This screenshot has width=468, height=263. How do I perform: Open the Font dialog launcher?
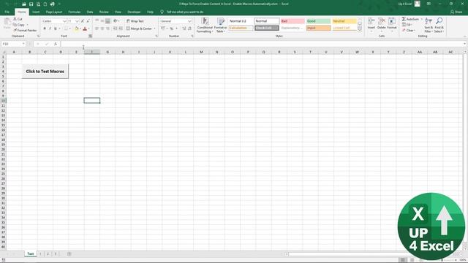[x=91, y=36]
